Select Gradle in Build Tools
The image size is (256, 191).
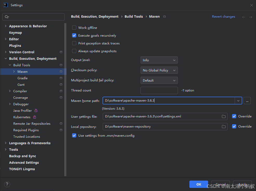(23, 78)
